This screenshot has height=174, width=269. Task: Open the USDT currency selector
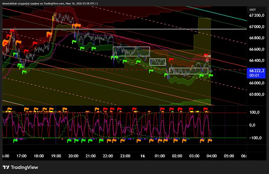[257, 10]
